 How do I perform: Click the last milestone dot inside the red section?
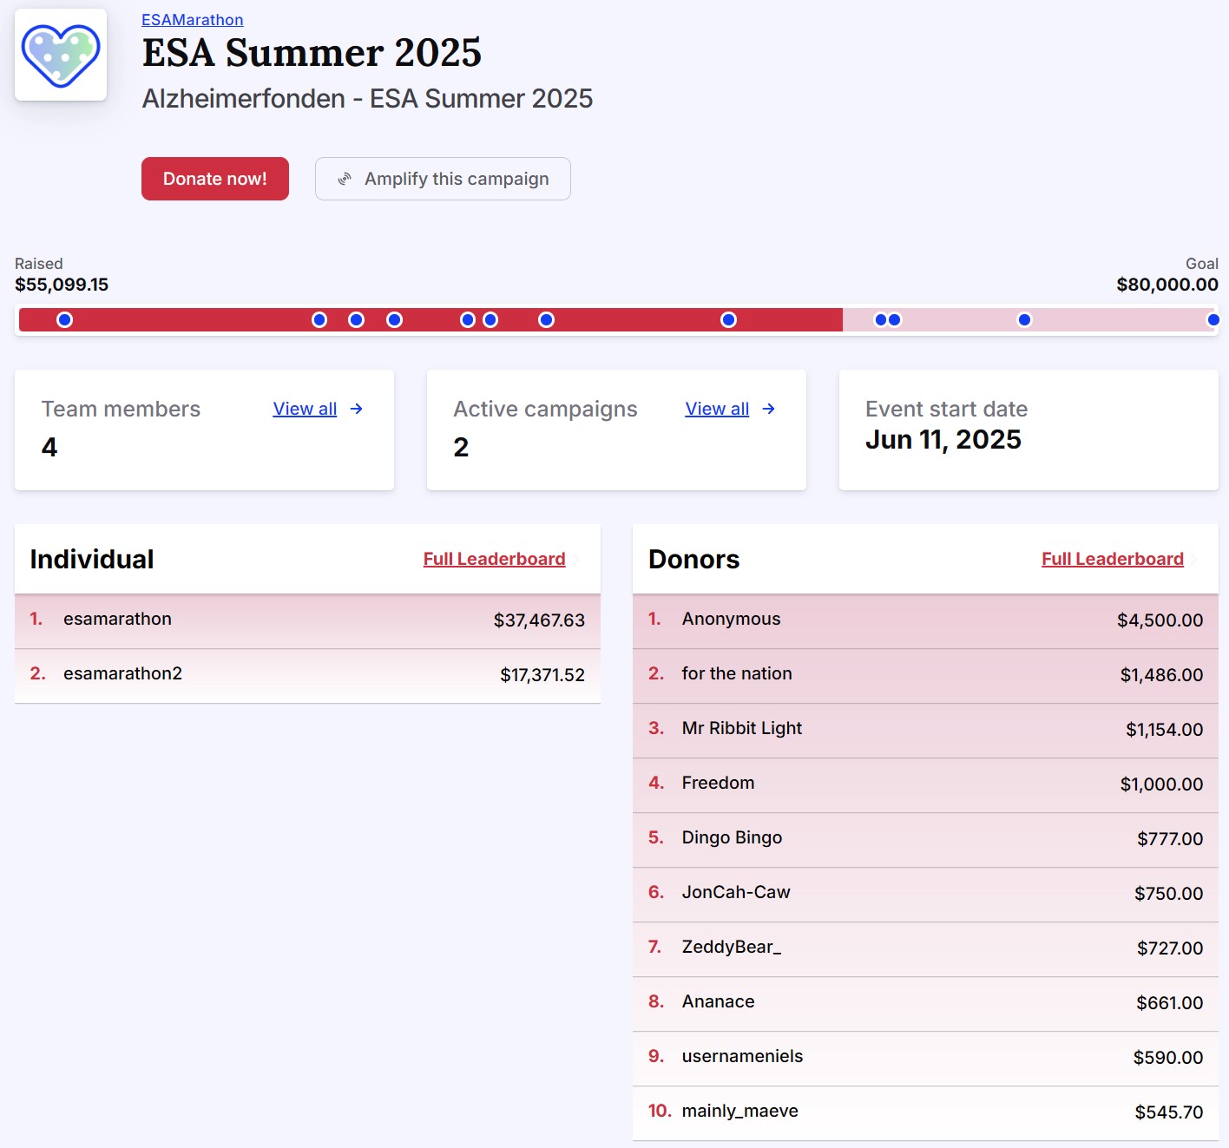coord(729,320)
